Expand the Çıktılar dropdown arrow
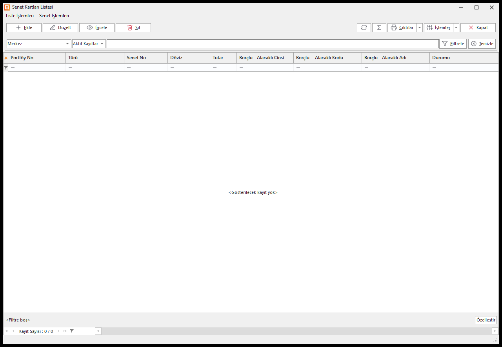502x347 pixels. [x=420, y=27]
